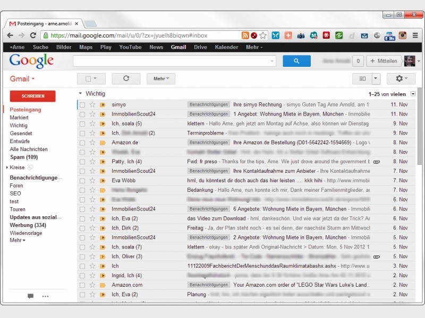Tick the checkbox for Amazon.de email
Image resolution: width=425 pixels, height=318 pixels.
click(82, 143)
